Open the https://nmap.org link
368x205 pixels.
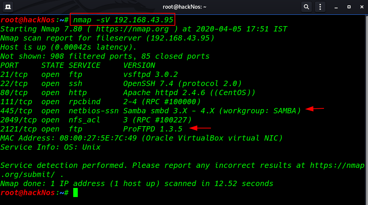pyautogui.click(x=132, y=29)
